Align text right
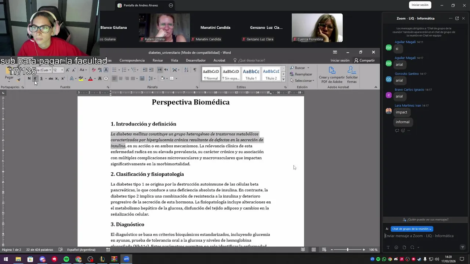The height and width of the screenshot is (264, 470). click(x=127, y=78)
